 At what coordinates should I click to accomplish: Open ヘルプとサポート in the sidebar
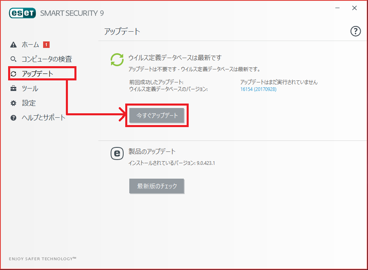[44, 118]
